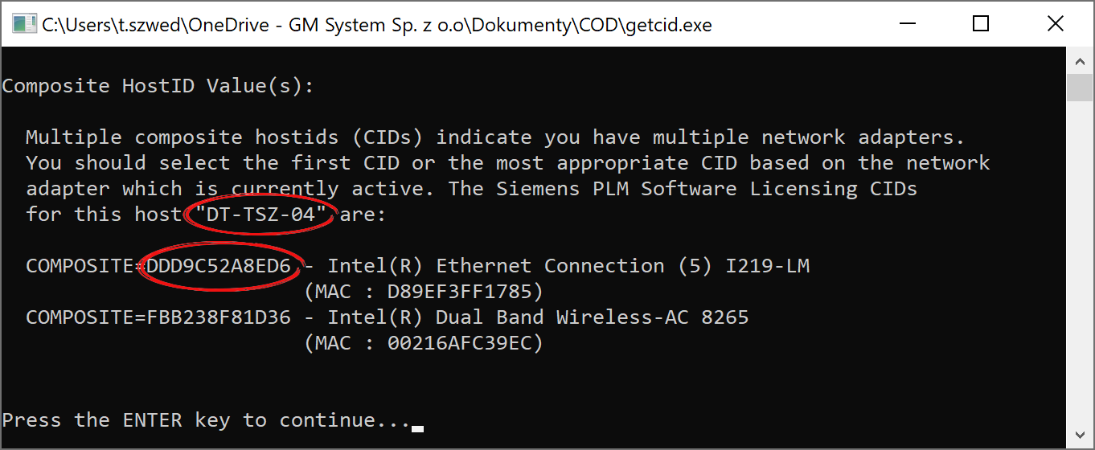Click the scrollbar down arrow
This screenshot has width=1095, height=450.
pyautogui.click(x=1079, y=435)
